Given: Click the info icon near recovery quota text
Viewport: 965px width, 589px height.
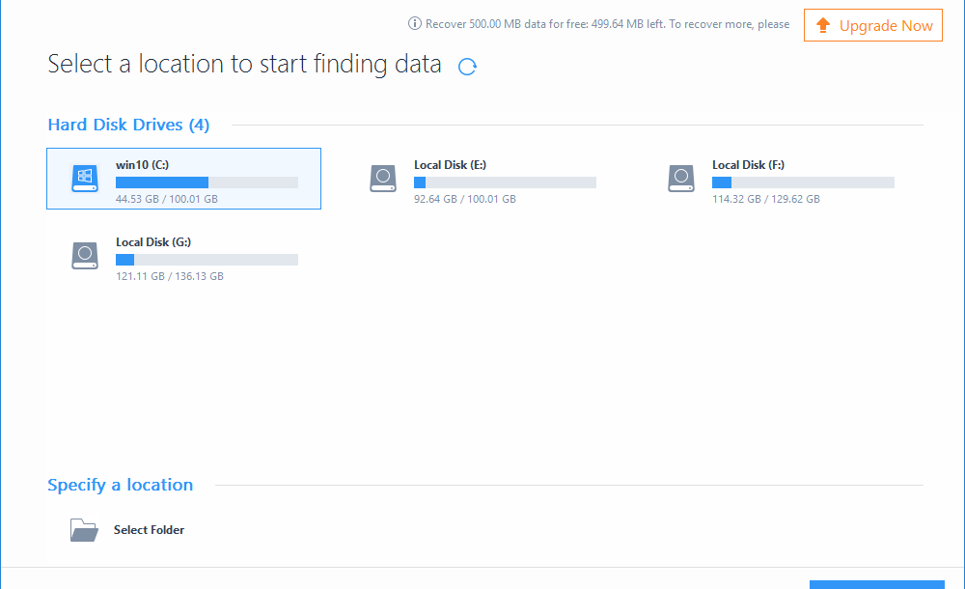Looking at the screenshot, I should tap(415, 24).
